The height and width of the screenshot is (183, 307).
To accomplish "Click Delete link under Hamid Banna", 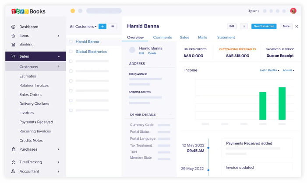I will [x=152, y=53].
